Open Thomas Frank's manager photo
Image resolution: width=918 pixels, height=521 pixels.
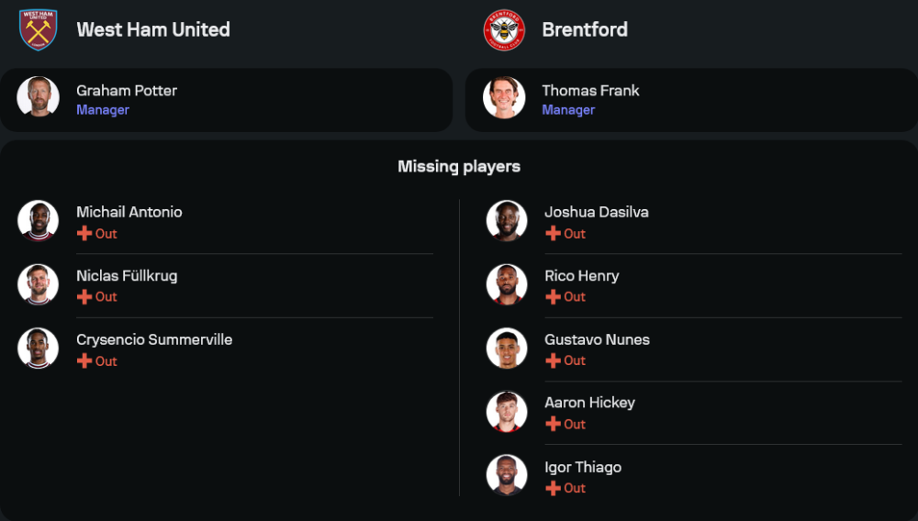click(x=504, y=97)
